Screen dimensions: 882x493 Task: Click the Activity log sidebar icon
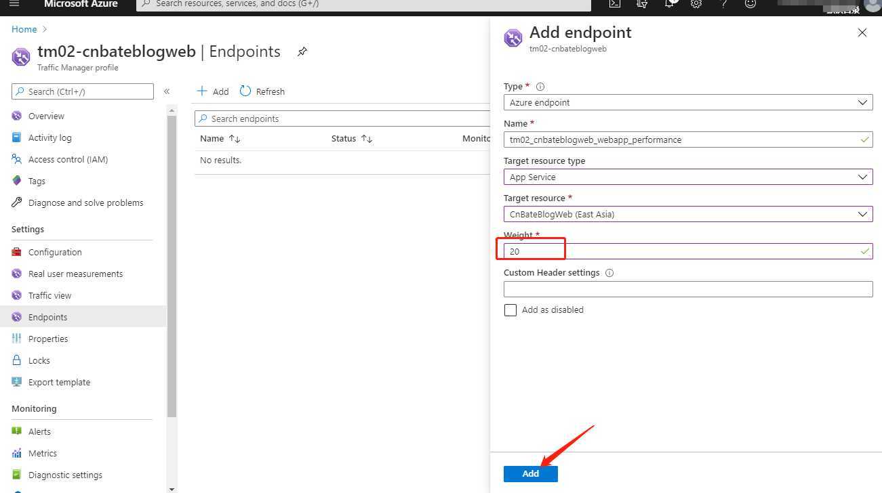coord(17,137)
